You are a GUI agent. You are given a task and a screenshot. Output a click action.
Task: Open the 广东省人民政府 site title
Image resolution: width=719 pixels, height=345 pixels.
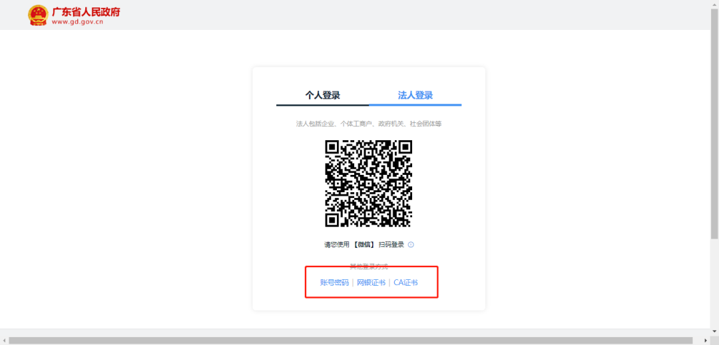86,12
